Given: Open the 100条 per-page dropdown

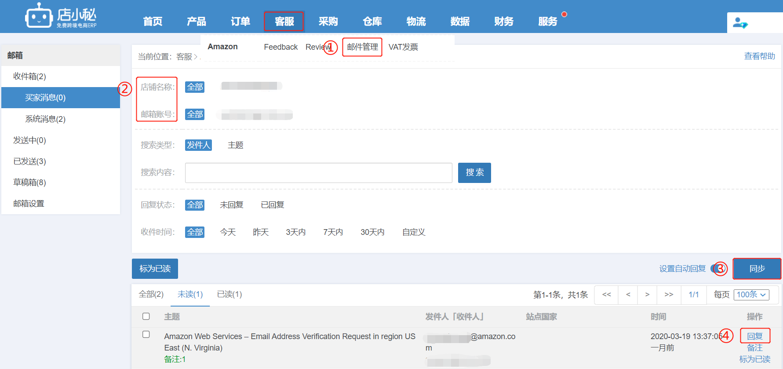Looking at the screenshot, I should (751, 295).
